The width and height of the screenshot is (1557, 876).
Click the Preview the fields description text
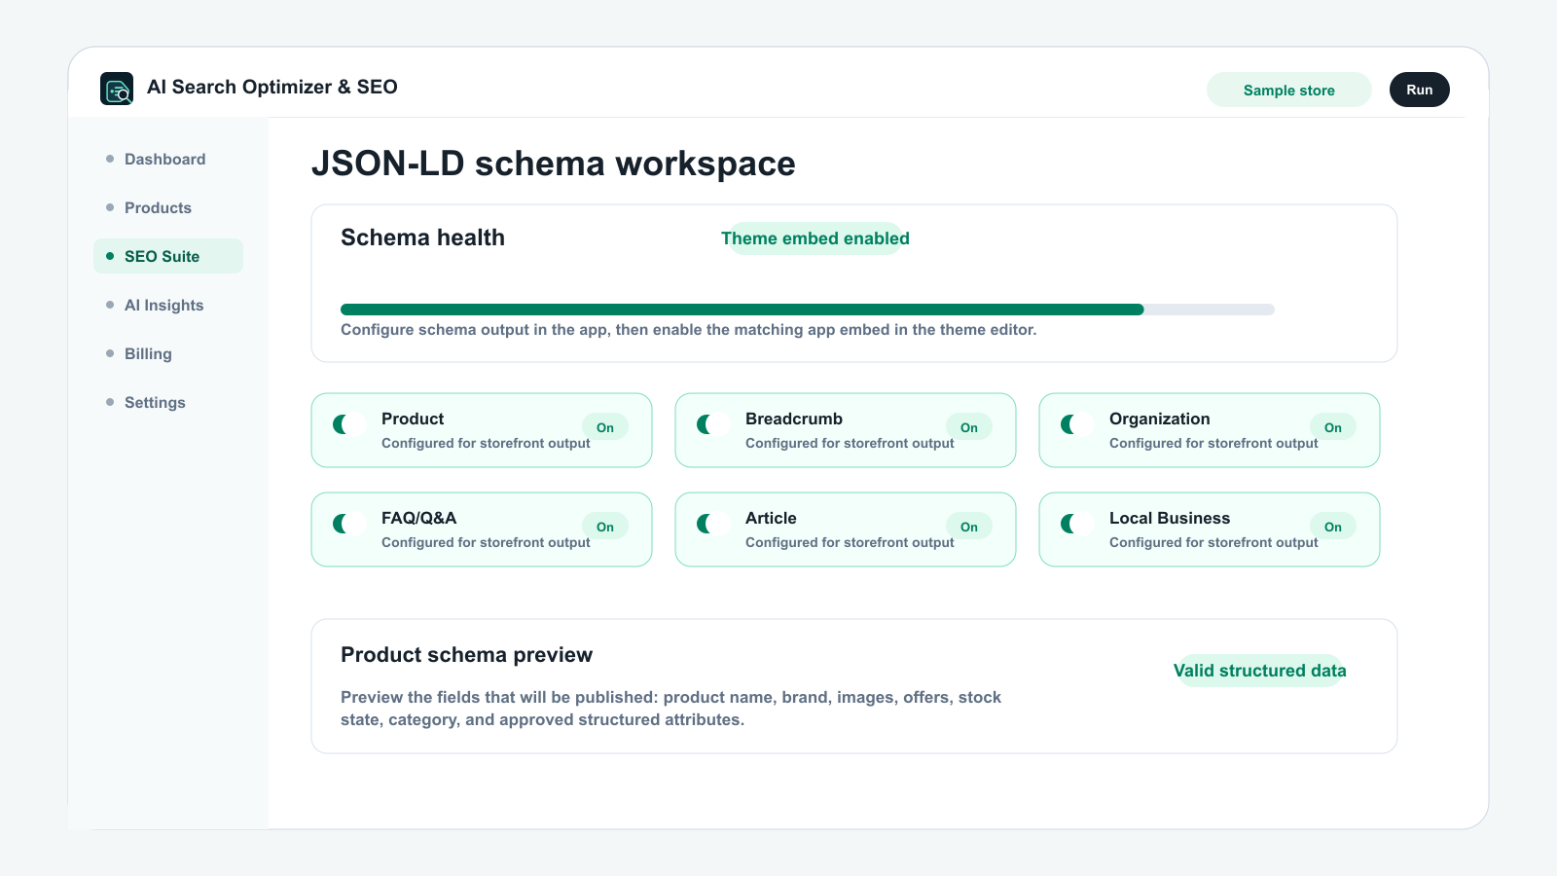tap(670, 709)
